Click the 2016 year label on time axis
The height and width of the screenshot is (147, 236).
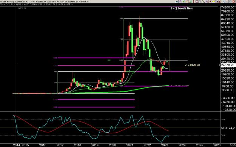pyautogui.click(x=43, y=145)
